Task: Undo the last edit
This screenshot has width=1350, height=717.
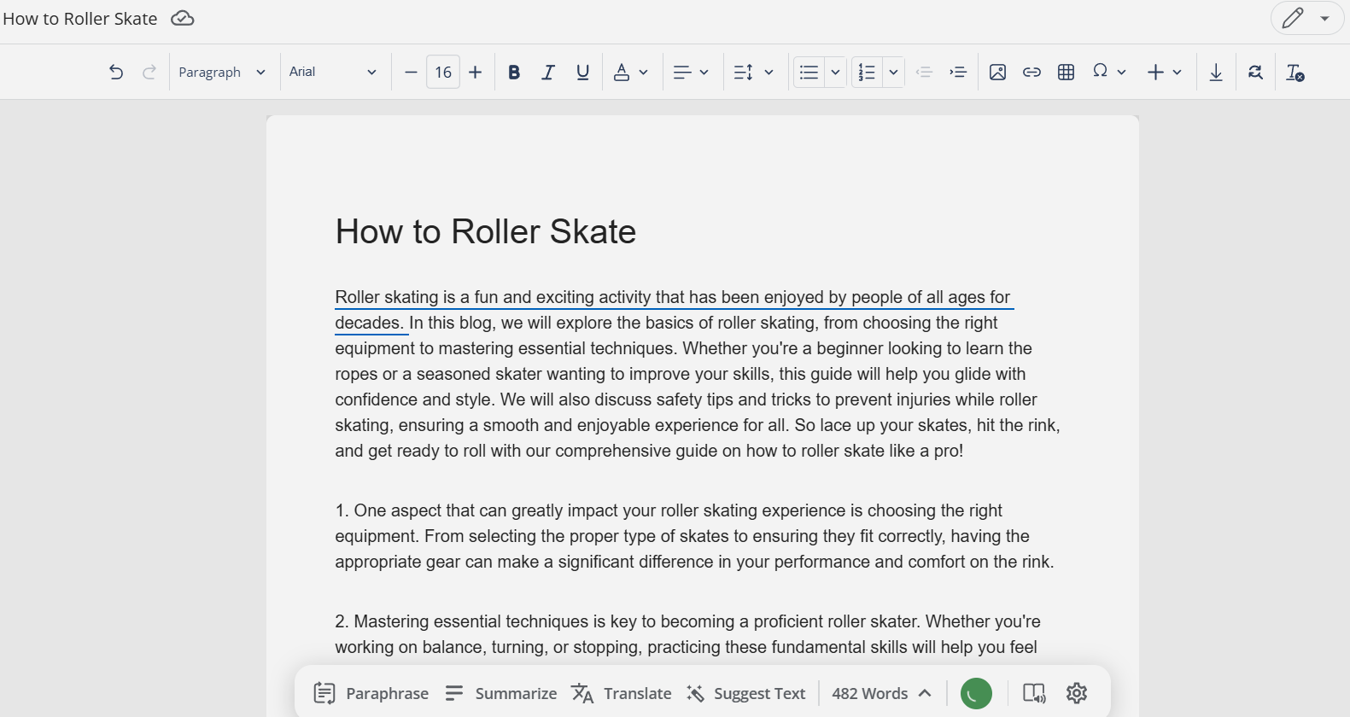Action: tap(116, 73)
